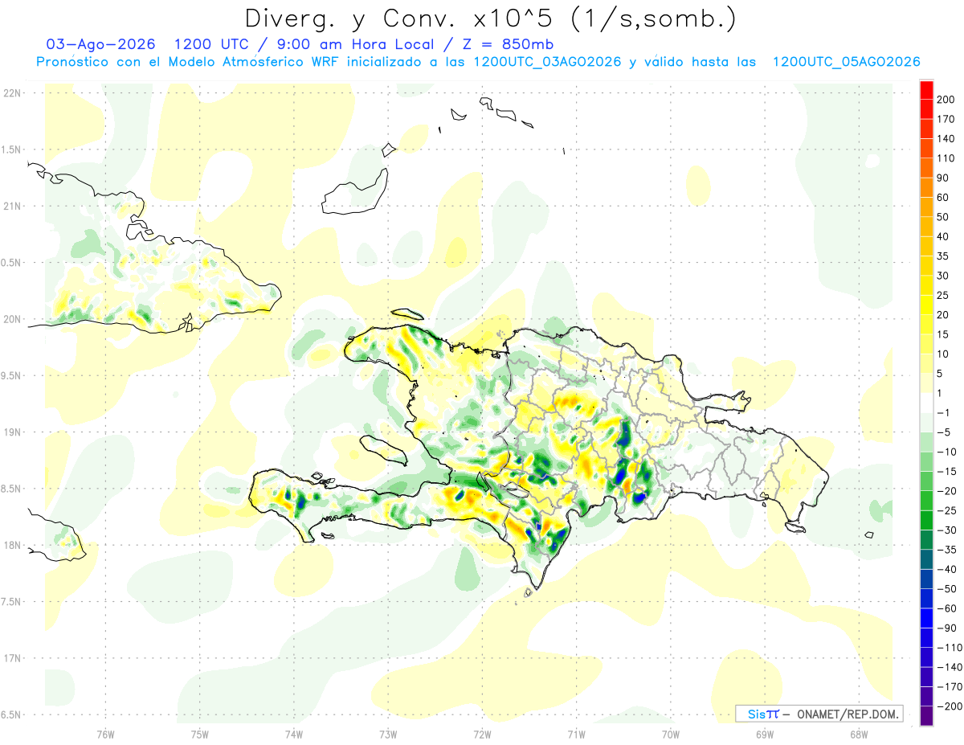This screenshot has width=964, height=745.
Task: Click the legend value '-90'
Action: point(946,628)
